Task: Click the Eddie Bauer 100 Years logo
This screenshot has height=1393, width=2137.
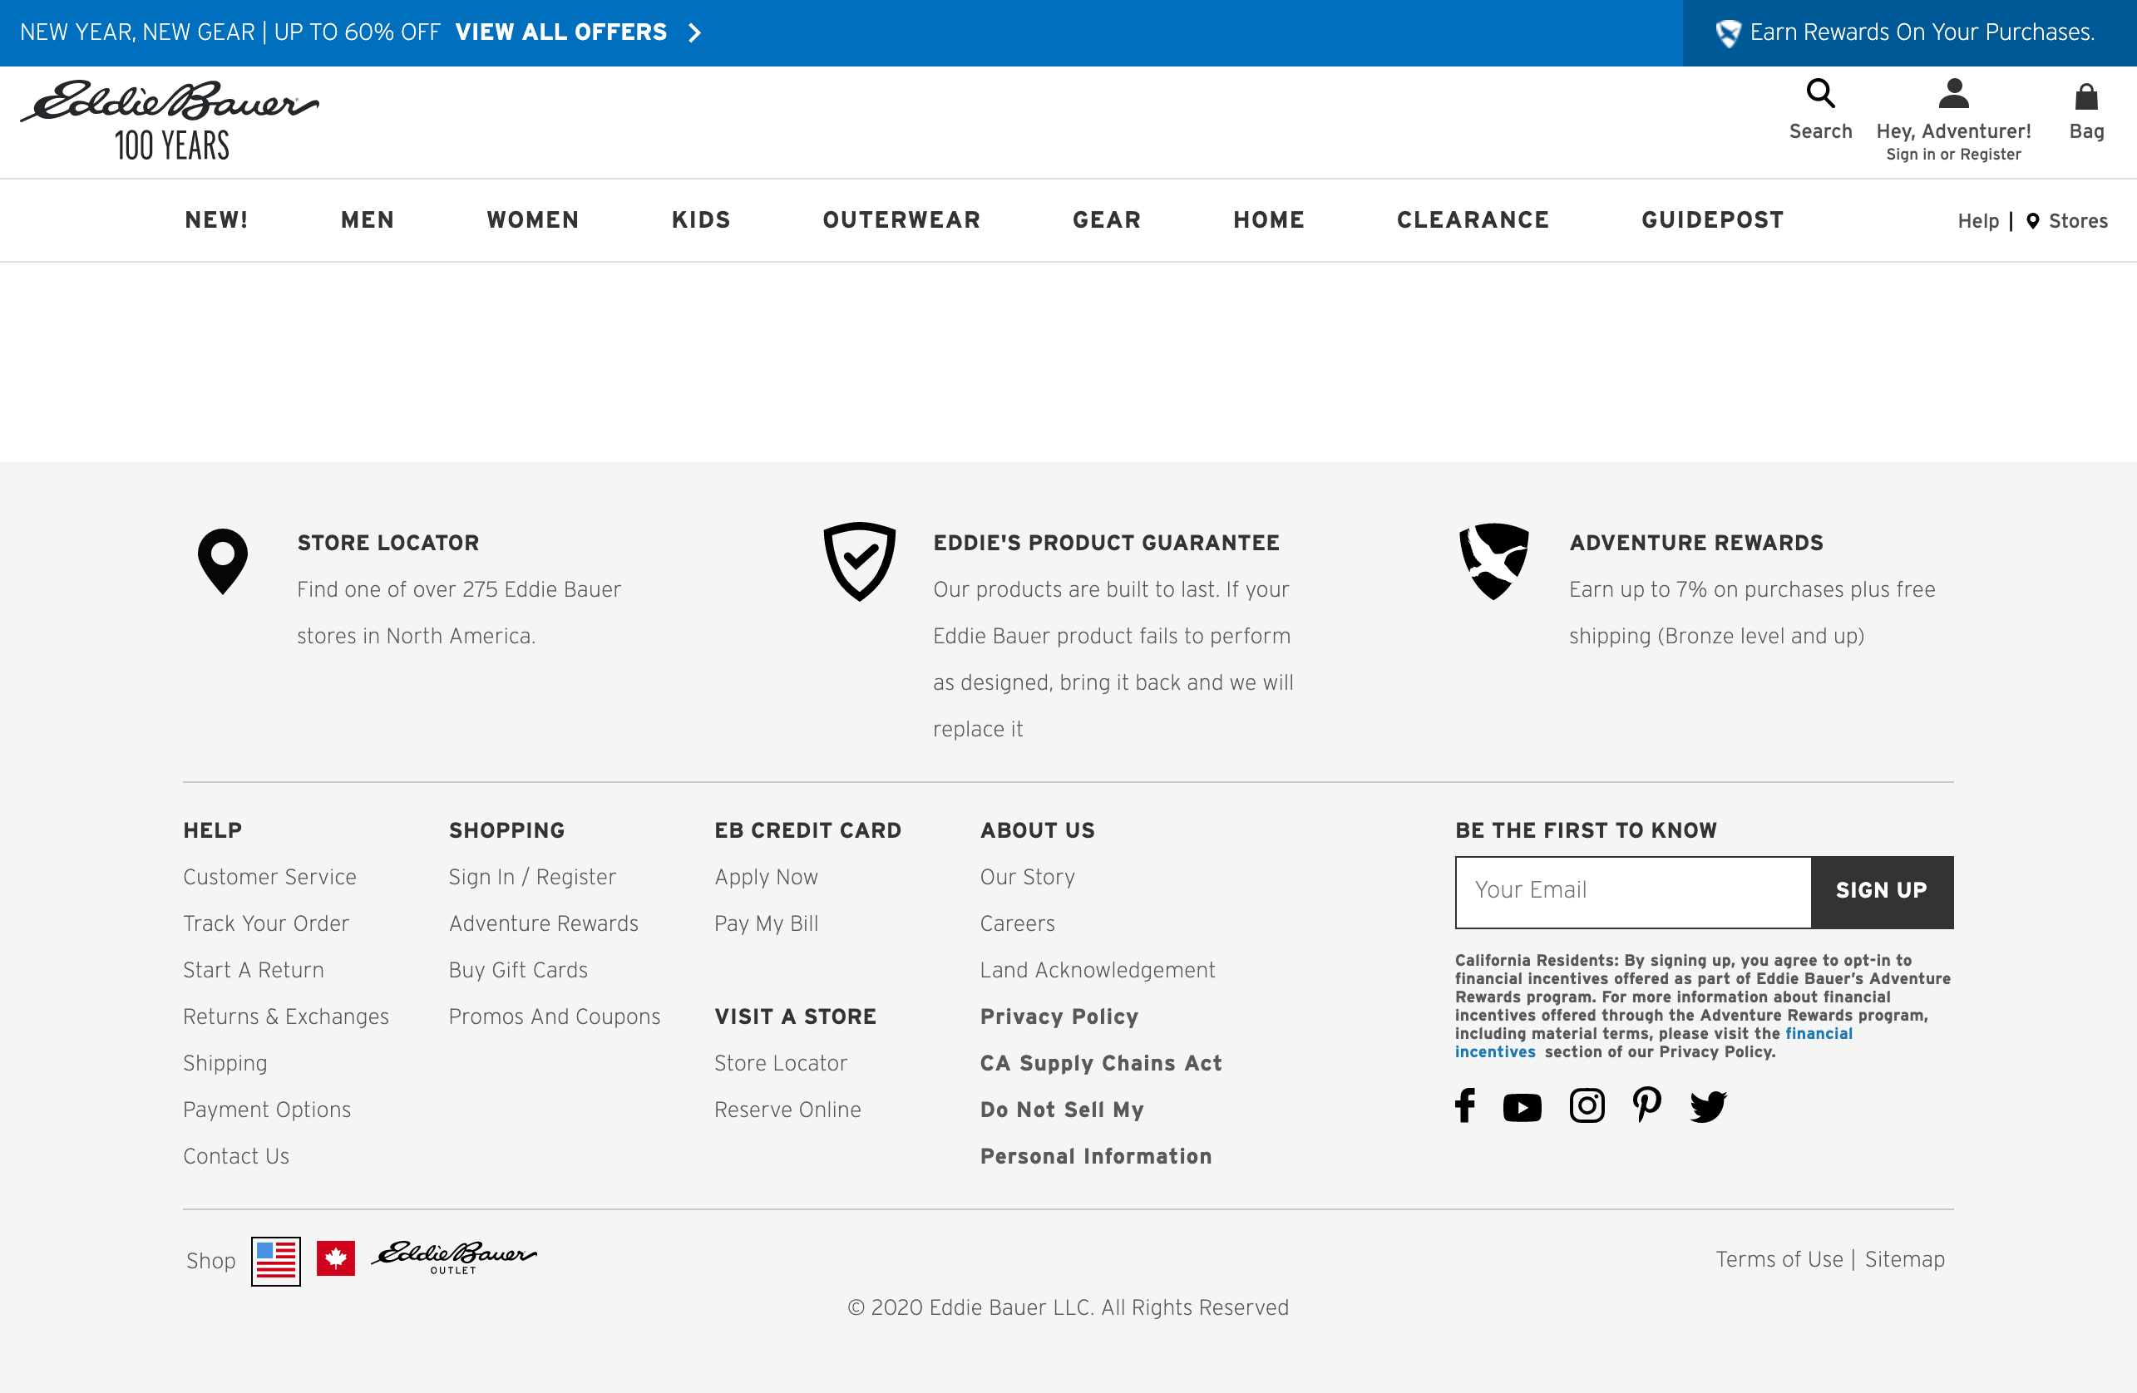Action: pyautogui.click(x=170, y=121)
